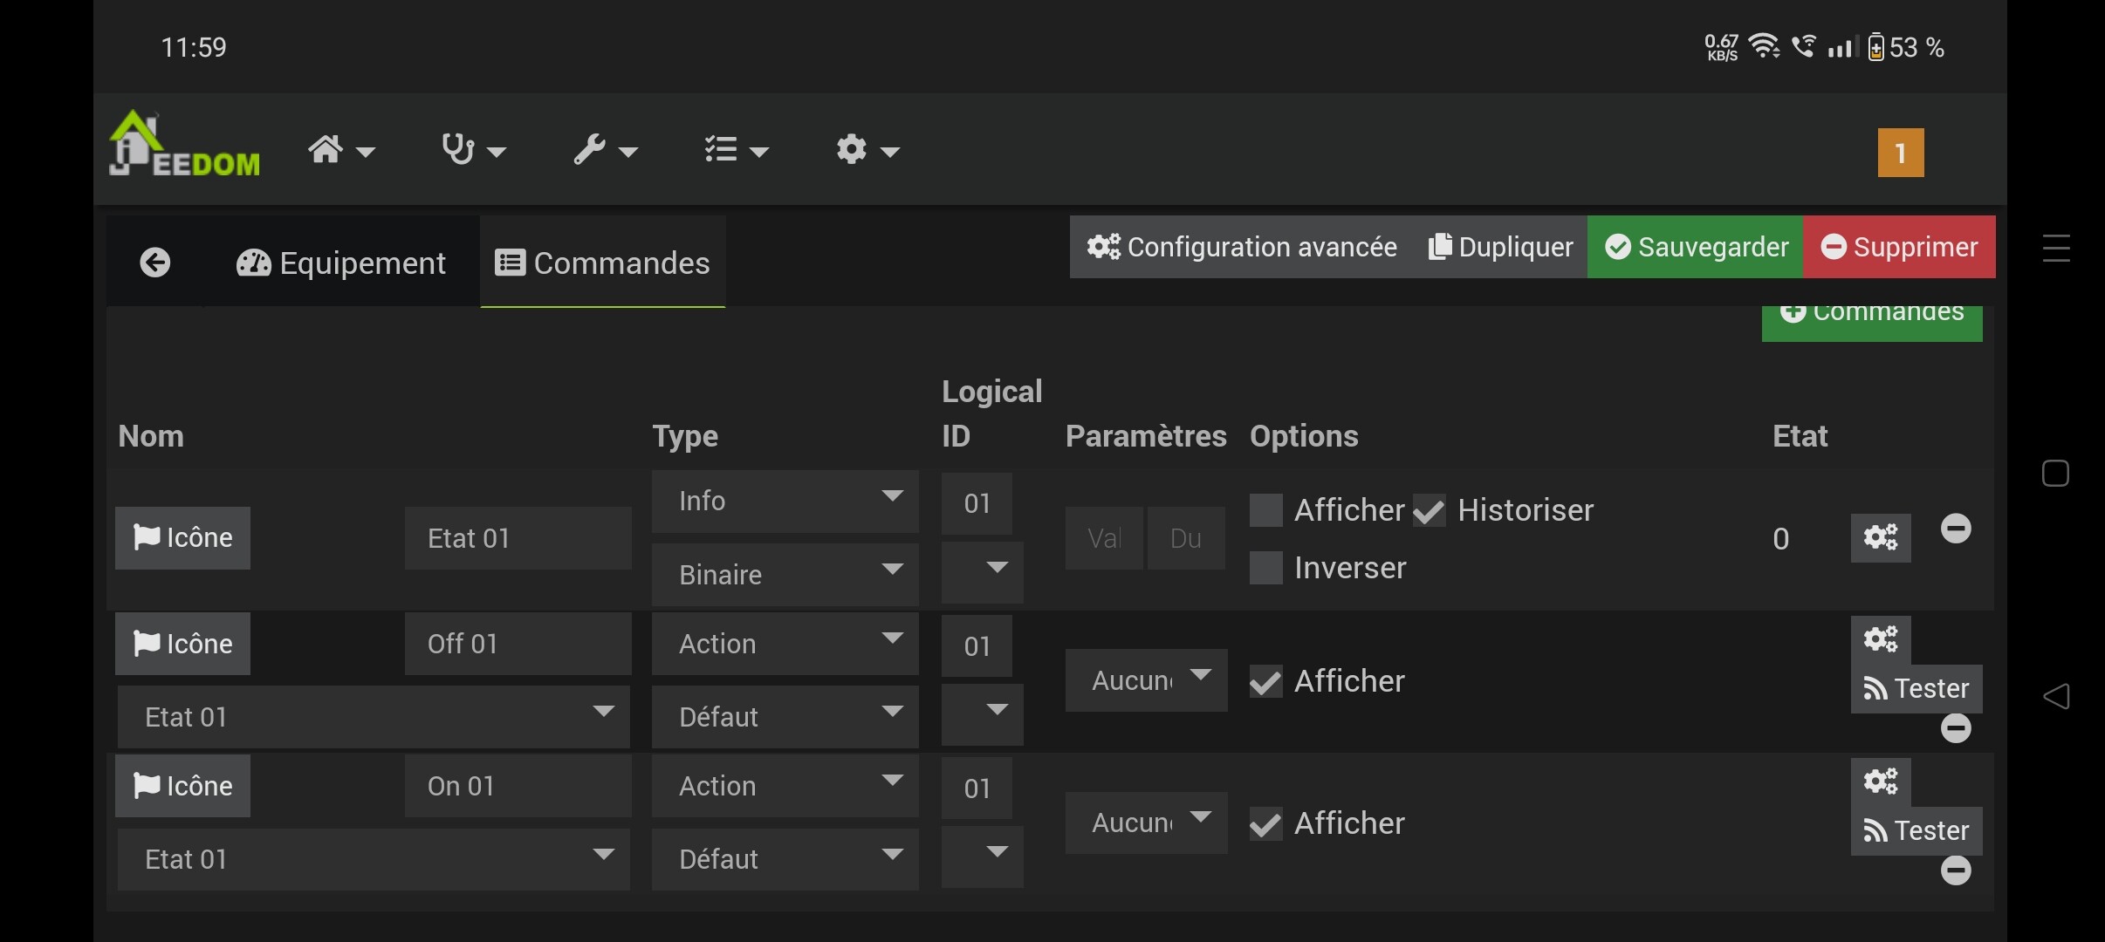Enable Afficher for Etat 01 command
This screenshot has height=942, width=2105.
1266,510
